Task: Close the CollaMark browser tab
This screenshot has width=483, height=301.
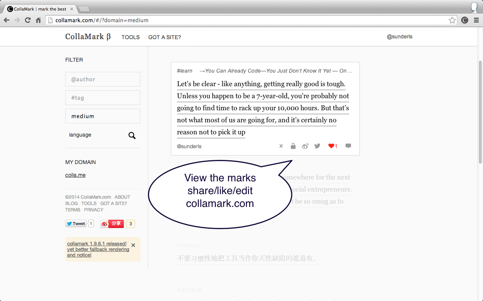Action: click(72, 9)
